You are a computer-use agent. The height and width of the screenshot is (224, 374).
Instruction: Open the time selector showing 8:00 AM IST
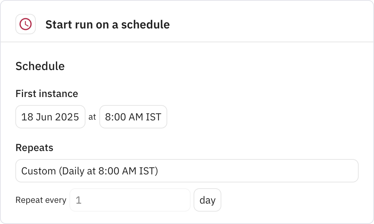(x=133, y=117)
